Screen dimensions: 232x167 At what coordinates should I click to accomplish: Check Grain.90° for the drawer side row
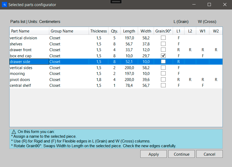click(x=163, y=61)
